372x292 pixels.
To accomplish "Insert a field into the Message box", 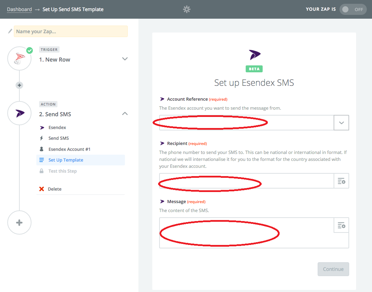I will [x=341, y=226].
